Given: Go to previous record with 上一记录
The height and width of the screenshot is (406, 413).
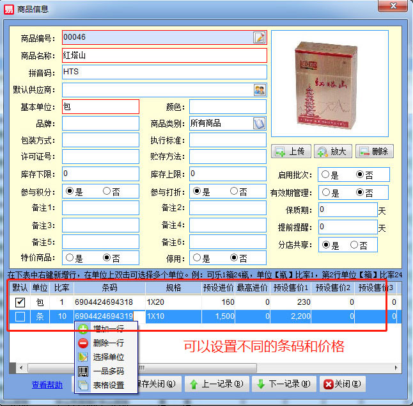Looking at the screenshot, I should pos(215,384).
